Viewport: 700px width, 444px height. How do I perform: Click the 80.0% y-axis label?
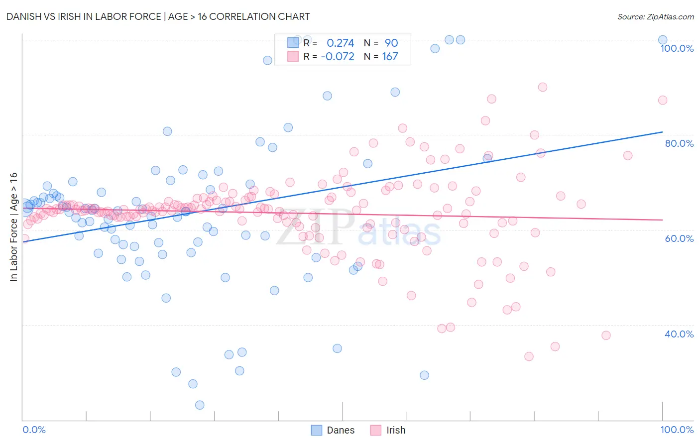pyautogui.click(x=679, y=143)
